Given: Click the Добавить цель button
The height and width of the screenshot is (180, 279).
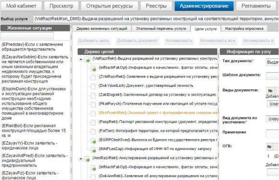Looking at the screenshot, I should (x=94, y=41).
